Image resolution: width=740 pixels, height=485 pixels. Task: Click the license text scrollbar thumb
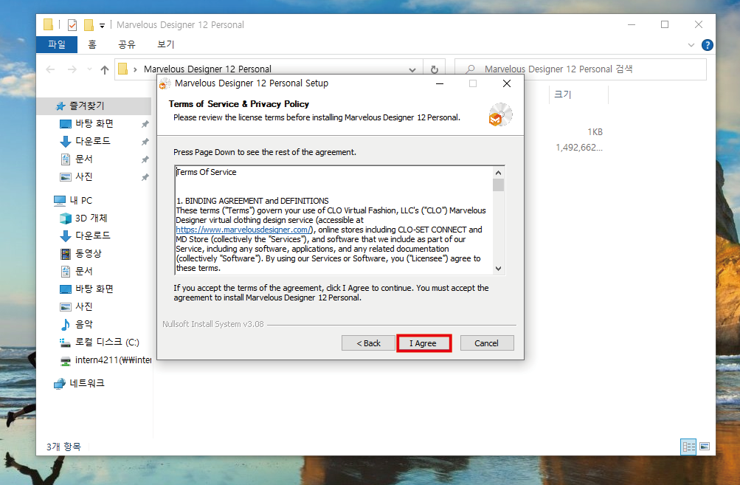click(x=498, y=185)
